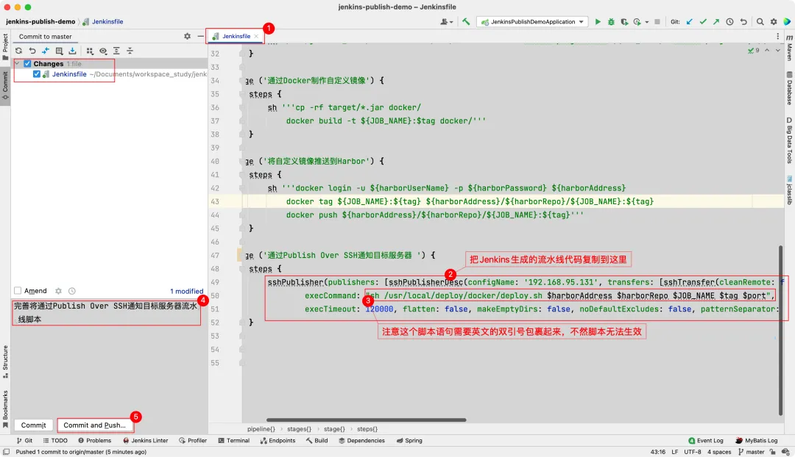Show commit message history clock icon
This screenshot has width=795, height=457.
pyautogui.click(x=72, y=291)
